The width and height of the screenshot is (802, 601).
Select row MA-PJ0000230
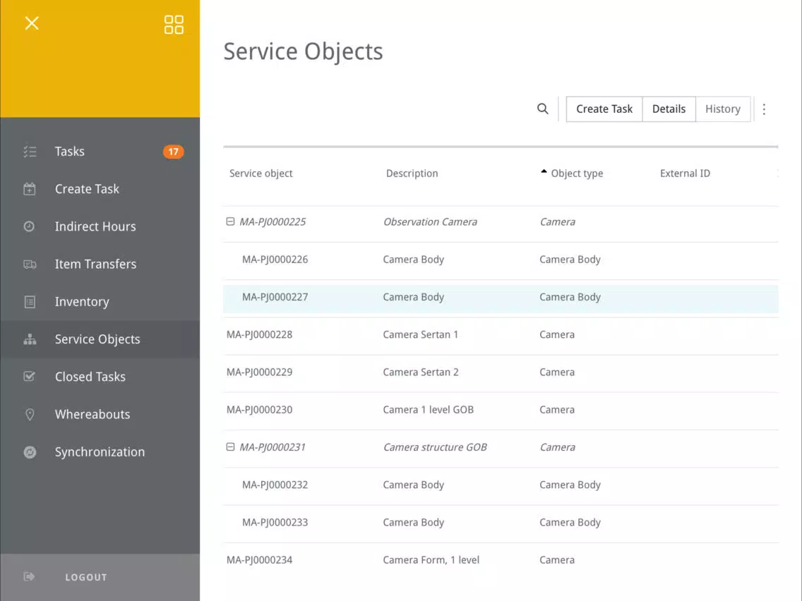(x=501, y=410)
